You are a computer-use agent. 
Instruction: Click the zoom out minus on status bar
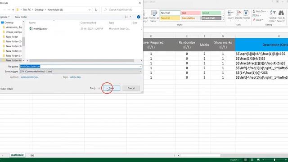click(263, 160)
